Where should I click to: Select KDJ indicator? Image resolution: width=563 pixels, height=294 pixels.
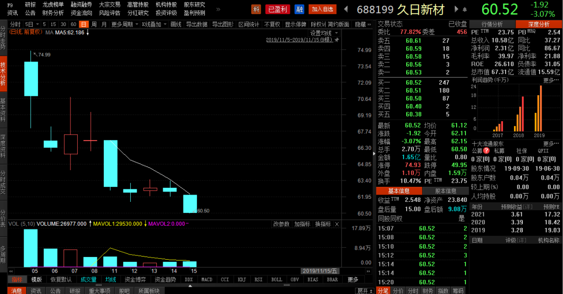tap(242, 279)
